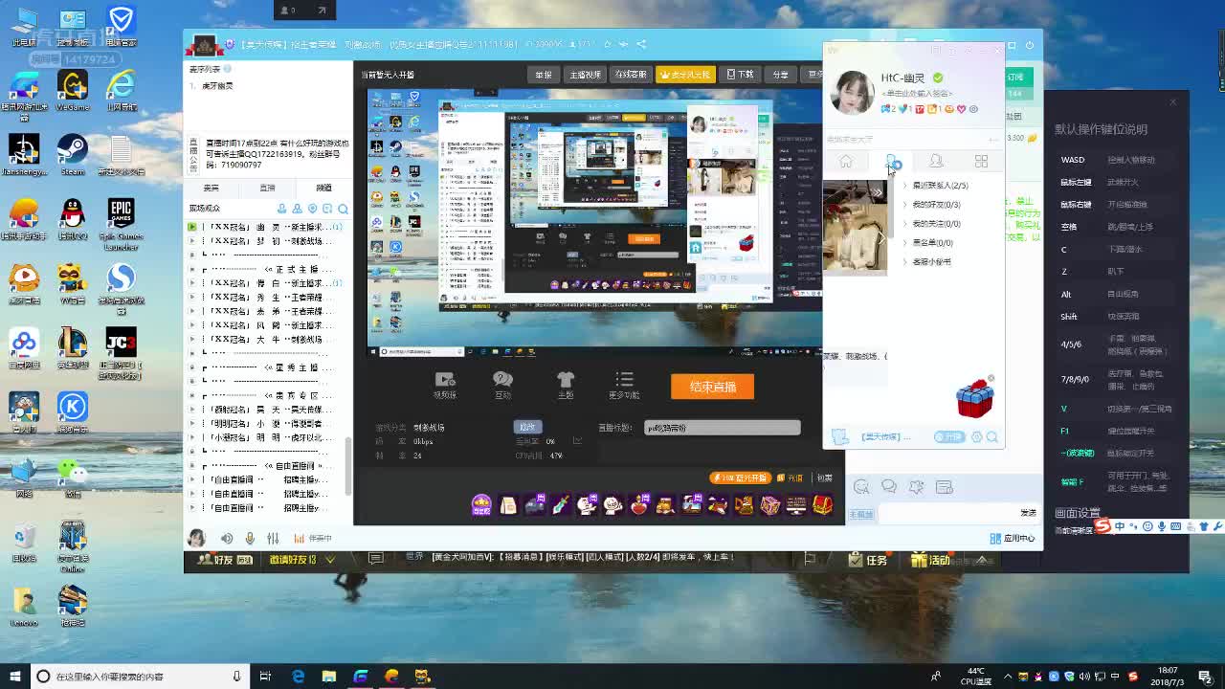Click the share icon in title bar
Viewport: 1225px width, 689px height.
641,44
